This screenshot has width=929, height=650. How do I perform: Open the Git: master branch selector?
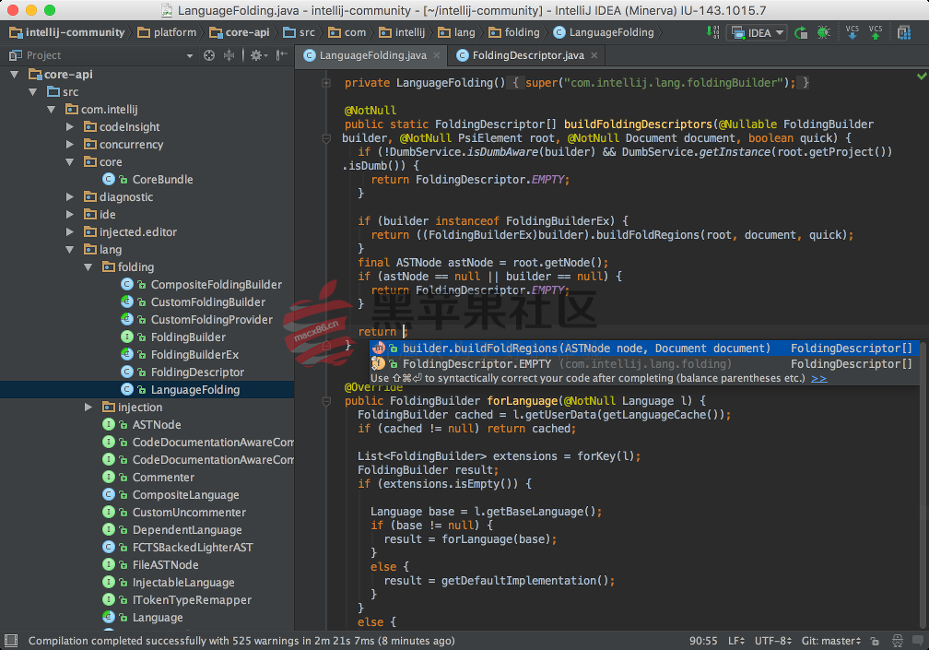coord(830,641)
